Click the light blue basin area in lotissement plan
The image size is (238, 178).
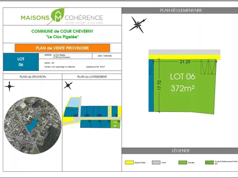click(73, 102)
